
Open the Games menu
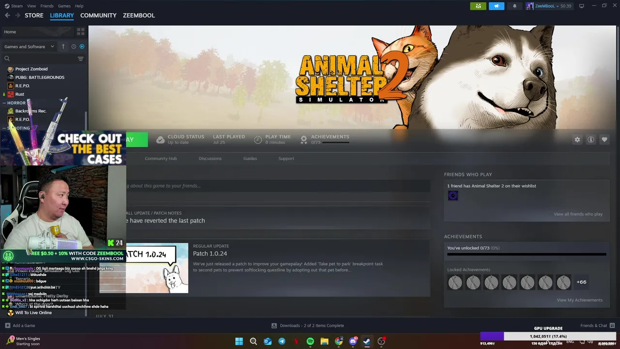[x=64, y=6]
